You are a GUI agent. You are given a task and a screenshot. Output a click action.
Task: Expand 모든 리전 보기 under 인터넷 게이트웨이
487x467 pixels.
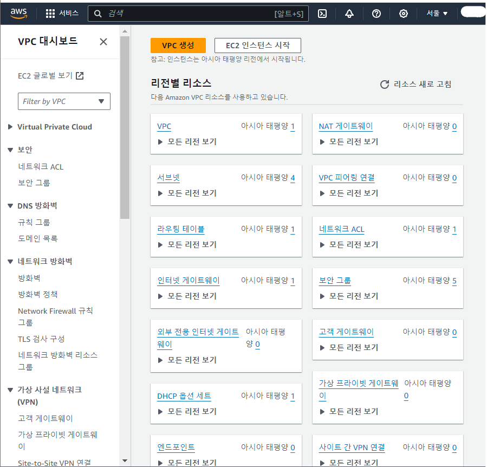tap(187, 296)
